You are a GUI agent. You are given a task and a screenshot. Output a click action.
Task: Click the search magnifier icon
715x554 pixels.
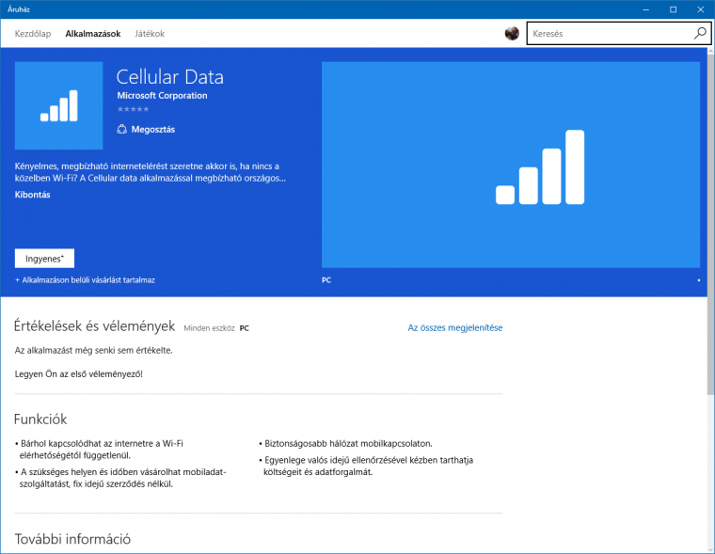700,33
